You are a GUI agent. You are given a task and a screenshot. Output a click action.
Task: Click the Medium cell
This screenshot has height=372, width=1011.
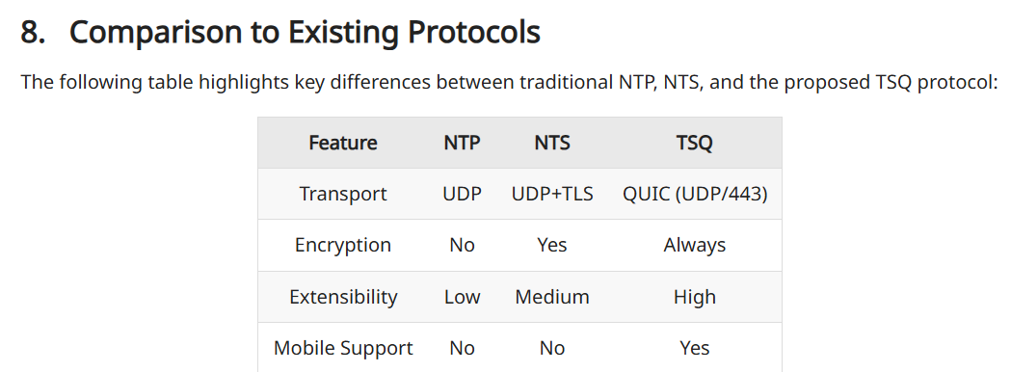(x=552, y=297)
